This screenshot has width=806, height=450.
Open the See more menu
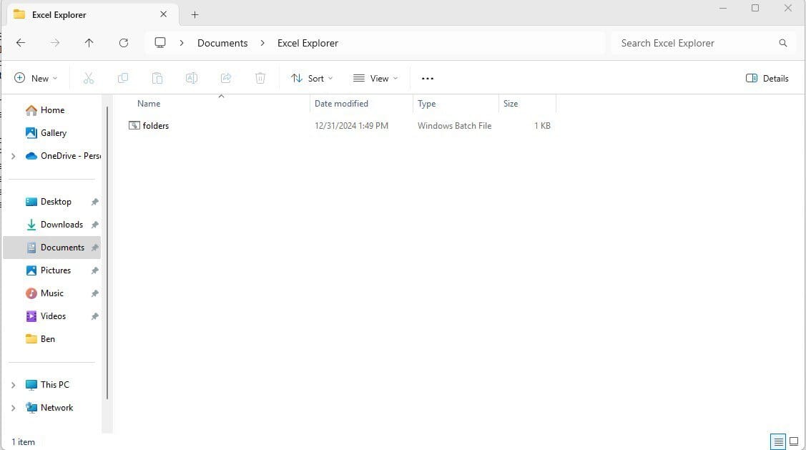click(427, 78)
